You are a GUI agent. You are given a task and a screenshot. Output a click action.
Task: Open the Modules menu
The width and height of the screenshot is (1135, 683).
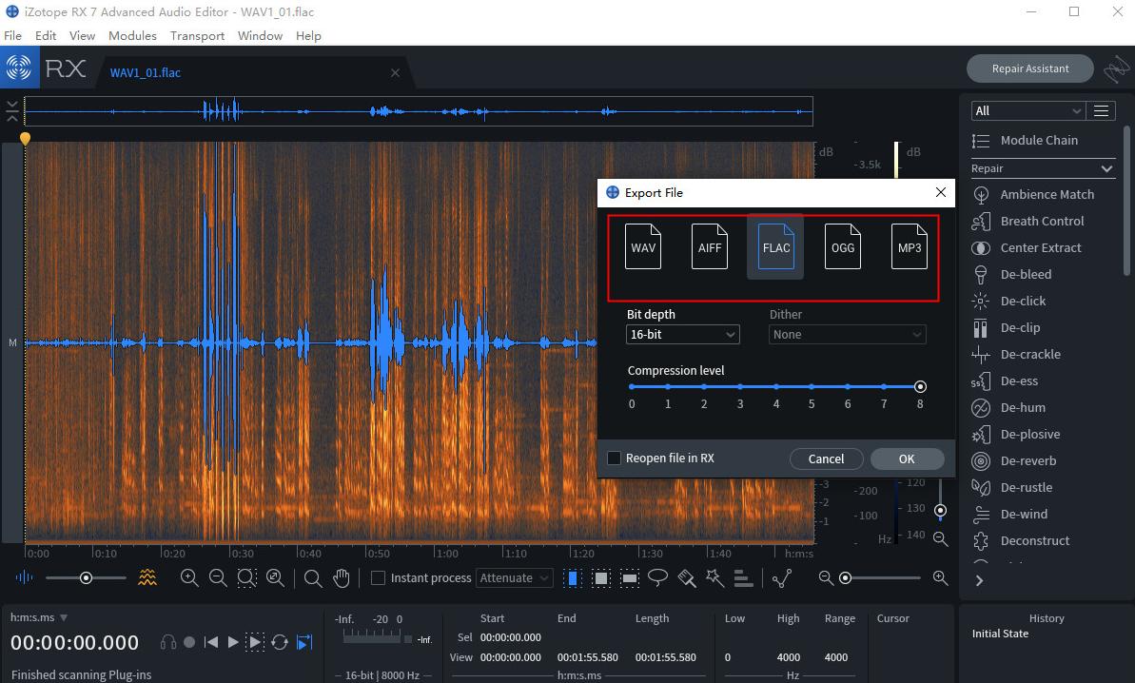(132, 35)
